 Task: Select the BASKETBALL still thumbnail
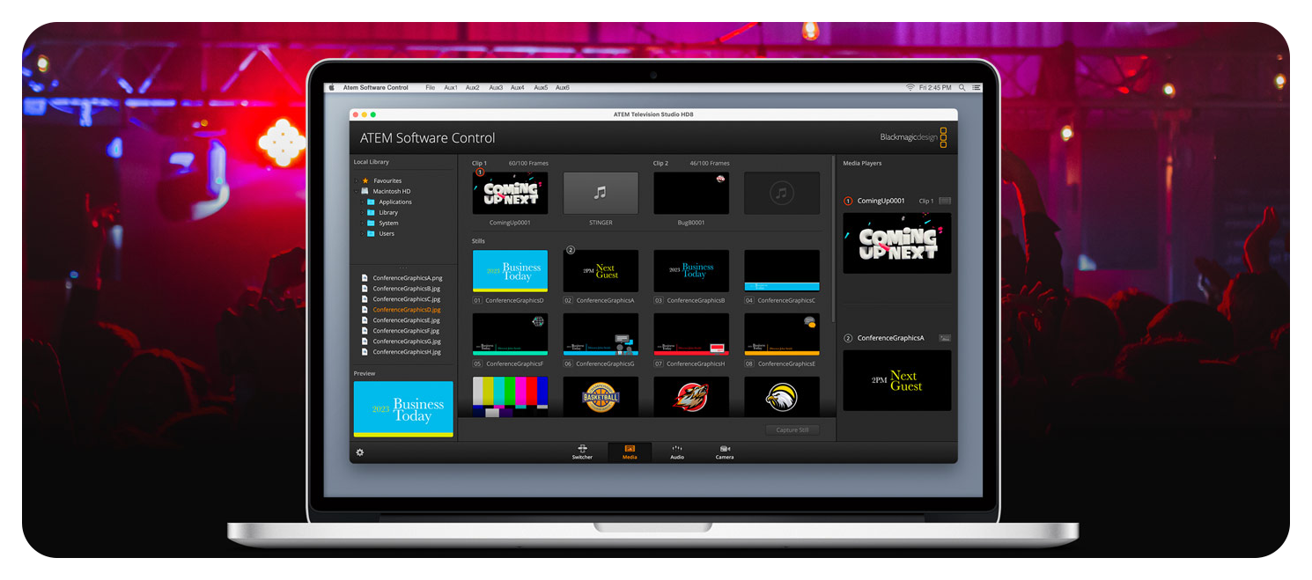click(x=601, y=397)
